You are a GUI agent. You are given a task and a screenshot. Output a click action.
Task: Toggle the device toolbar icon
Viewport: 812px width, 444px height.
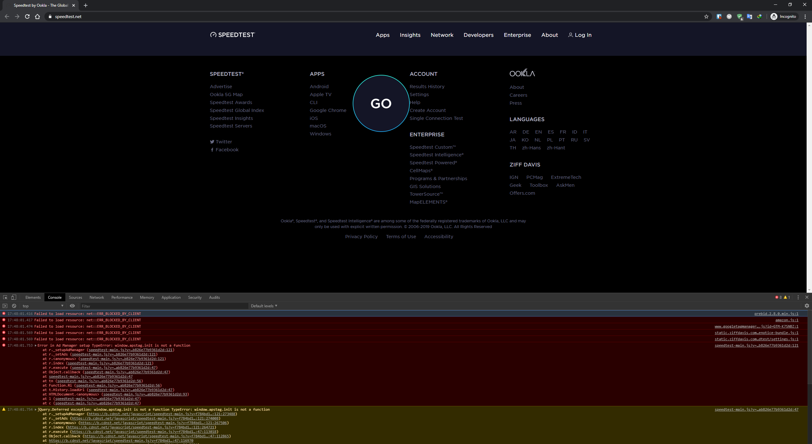coord(14,297)
